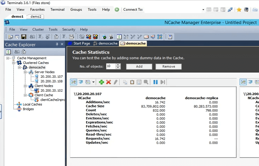Screen dimensions: 259x166
Task: Open the Tools menu in NCache Manager
Action: 53,29
